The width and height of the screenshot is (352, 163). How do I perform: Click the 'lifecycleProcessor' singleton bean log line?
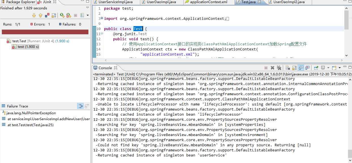pos(169,115)
